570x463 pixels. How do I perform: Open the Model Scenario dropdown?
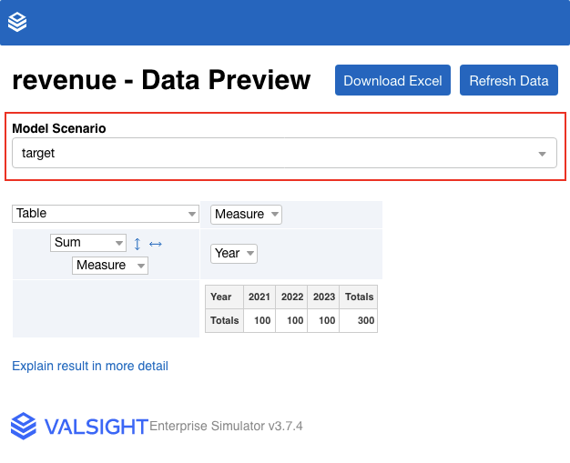click(x=284, y=153)
